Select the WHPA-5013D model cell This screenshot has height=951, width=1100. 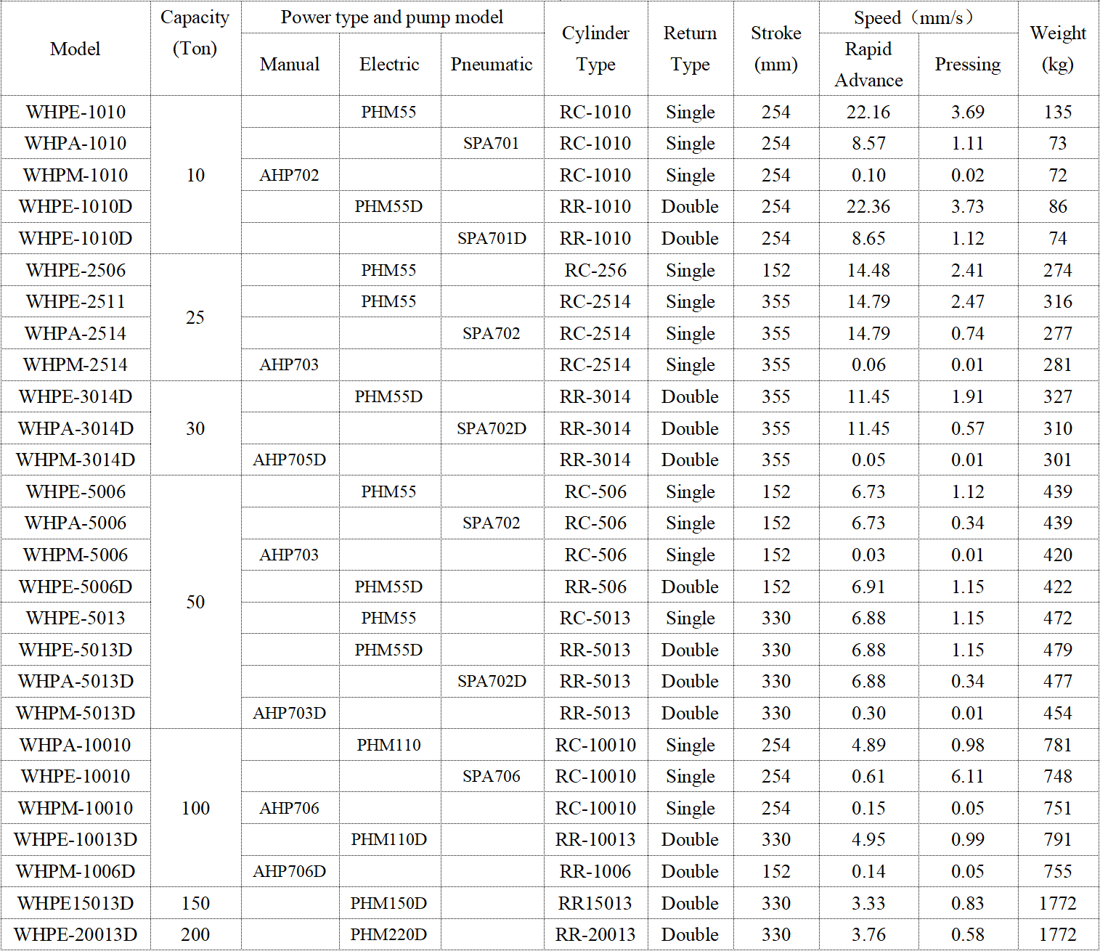pyautogui.click(x=76, y=681)
